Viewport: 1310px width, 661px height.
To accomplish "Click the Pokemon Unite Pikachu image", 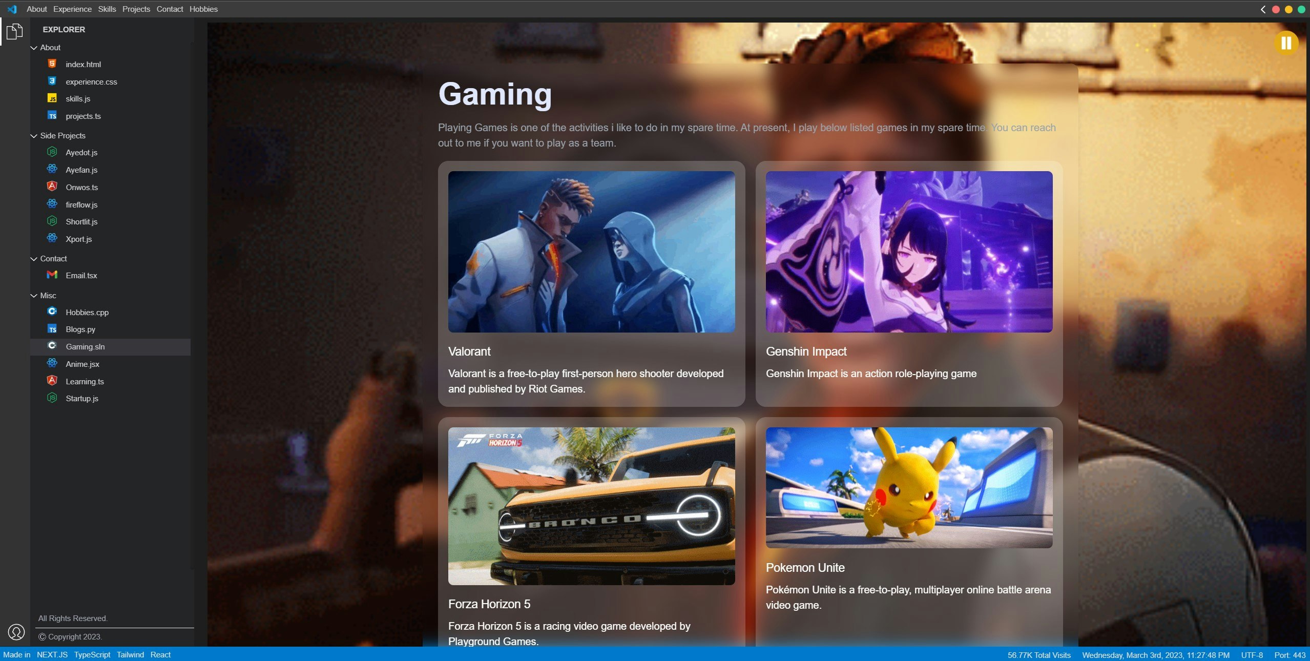I will click(x=909, y=488).
